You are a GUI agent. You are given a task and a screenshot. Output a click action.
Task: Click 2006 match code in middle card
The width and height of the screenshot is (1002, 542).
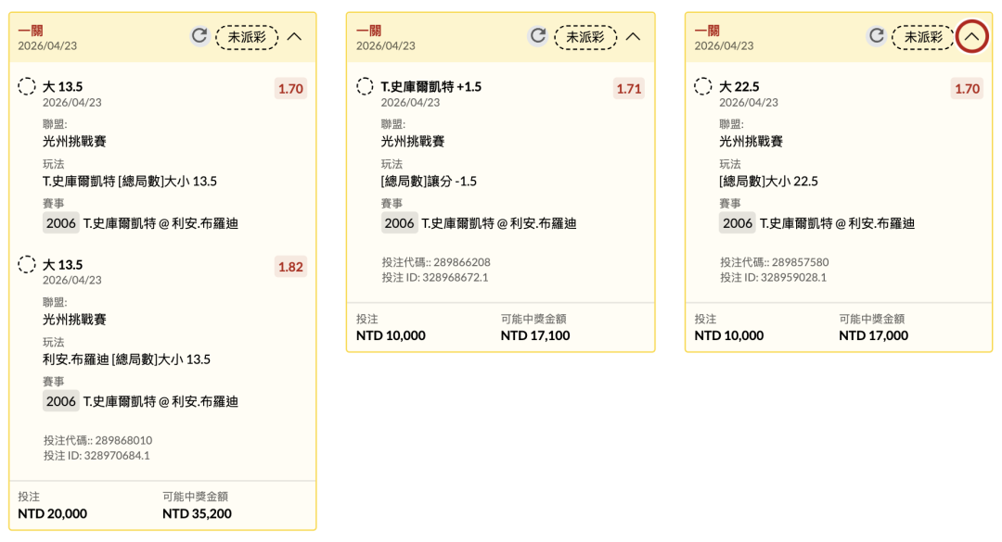400,223
